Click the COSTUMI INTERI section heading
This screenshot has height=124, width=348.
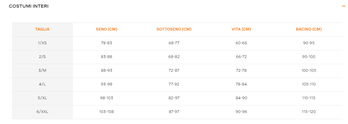coord(29,6)
